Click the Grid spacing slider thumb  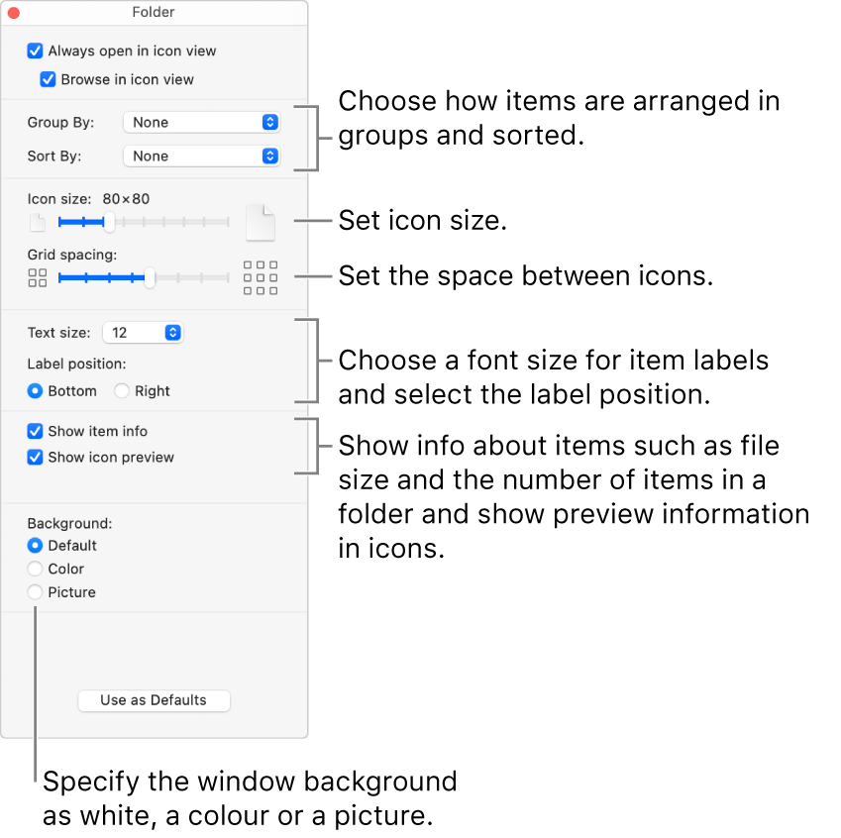tap(150, 277)
